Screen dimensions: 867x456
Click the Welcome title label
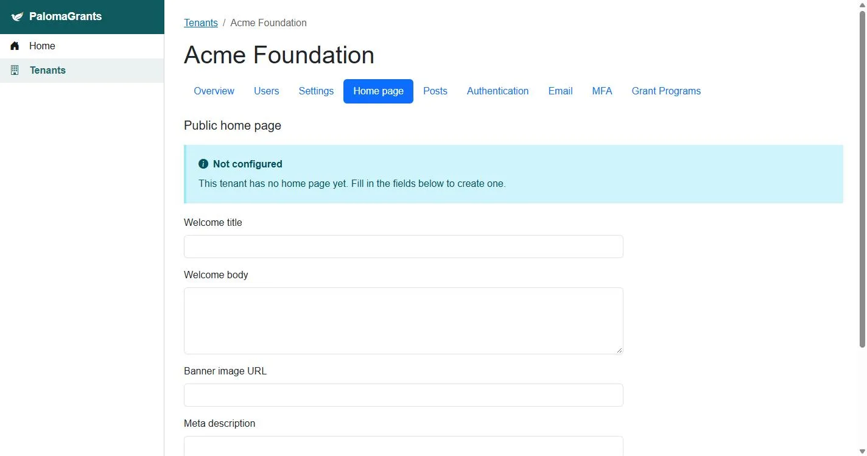213,222
